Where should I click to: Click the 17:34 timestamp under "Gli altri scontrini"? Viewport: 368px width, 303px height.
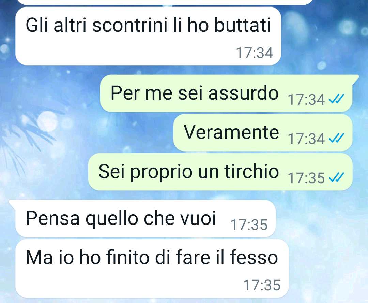point(255,53)
